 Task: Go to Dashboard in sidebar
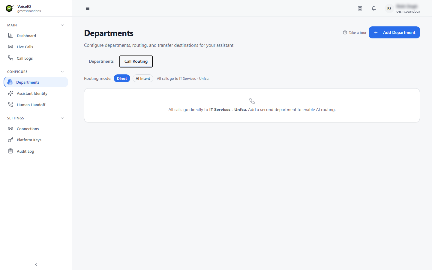(36, 36)
